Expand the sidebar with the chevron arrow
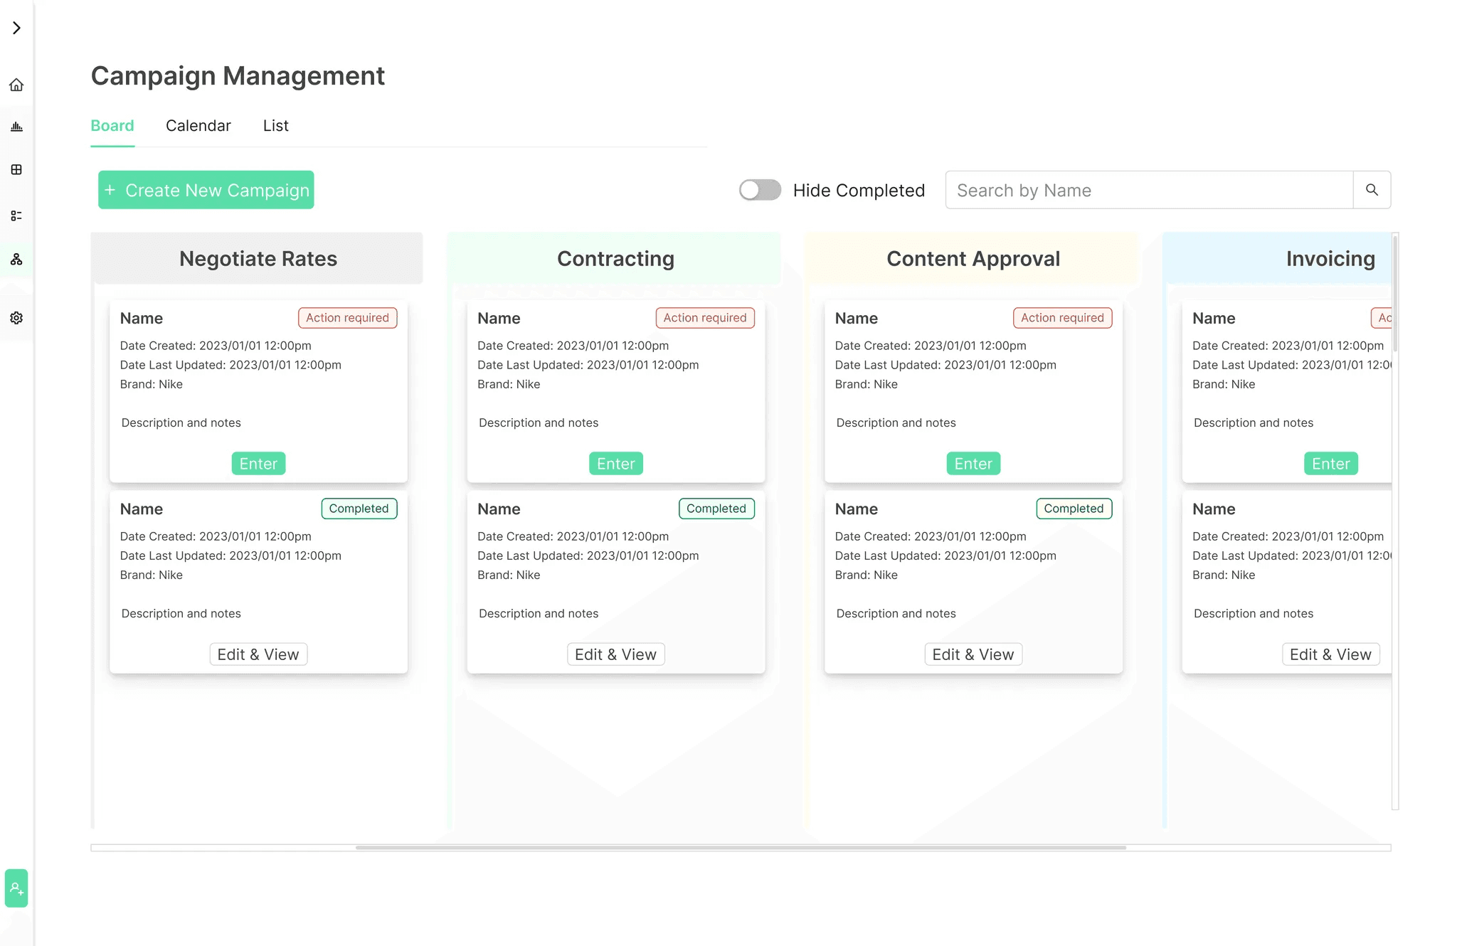This screenshot has height=946, width=1457. coord(16,28)
